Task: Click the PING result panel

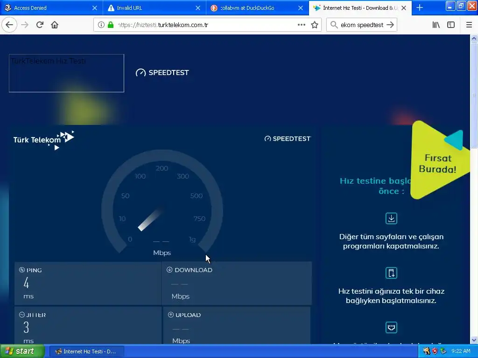Action: tap(88, 283)
